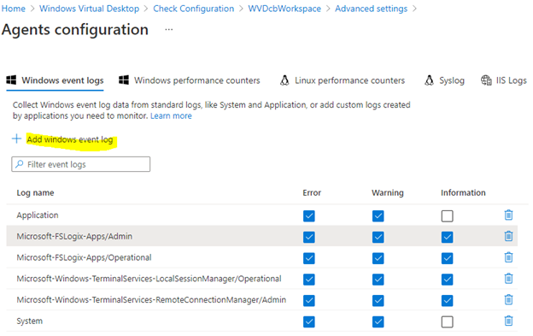Image resolution: width=533 pixels, height=336 pixels.
Task: Uncheck Error for RemoteConnectionManager/Admin
Action: [x=309, y=300]
